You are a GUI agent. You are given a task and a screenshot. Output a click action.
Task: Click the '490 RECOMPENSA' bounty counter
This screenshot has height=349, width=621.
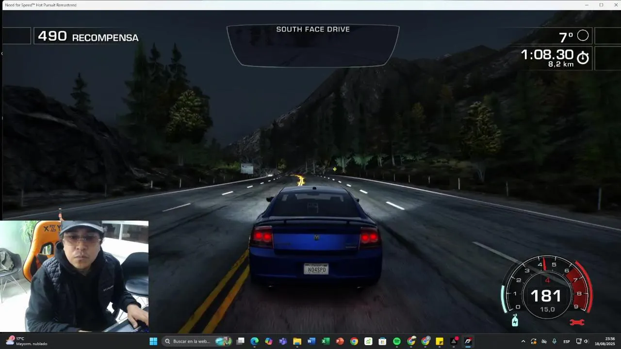(88, 36)
